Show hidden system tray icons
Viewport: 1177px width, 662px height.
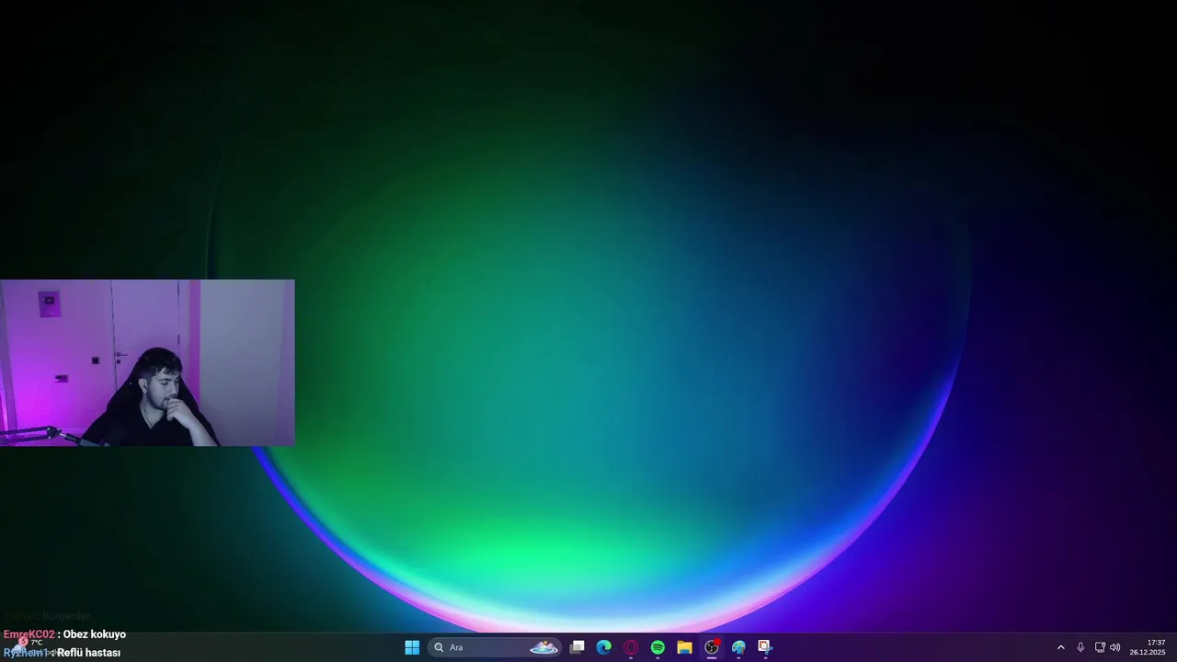(1060, 647)
